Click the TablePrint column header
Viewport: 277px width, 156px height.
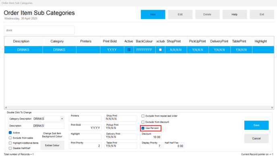pos(241,41)
